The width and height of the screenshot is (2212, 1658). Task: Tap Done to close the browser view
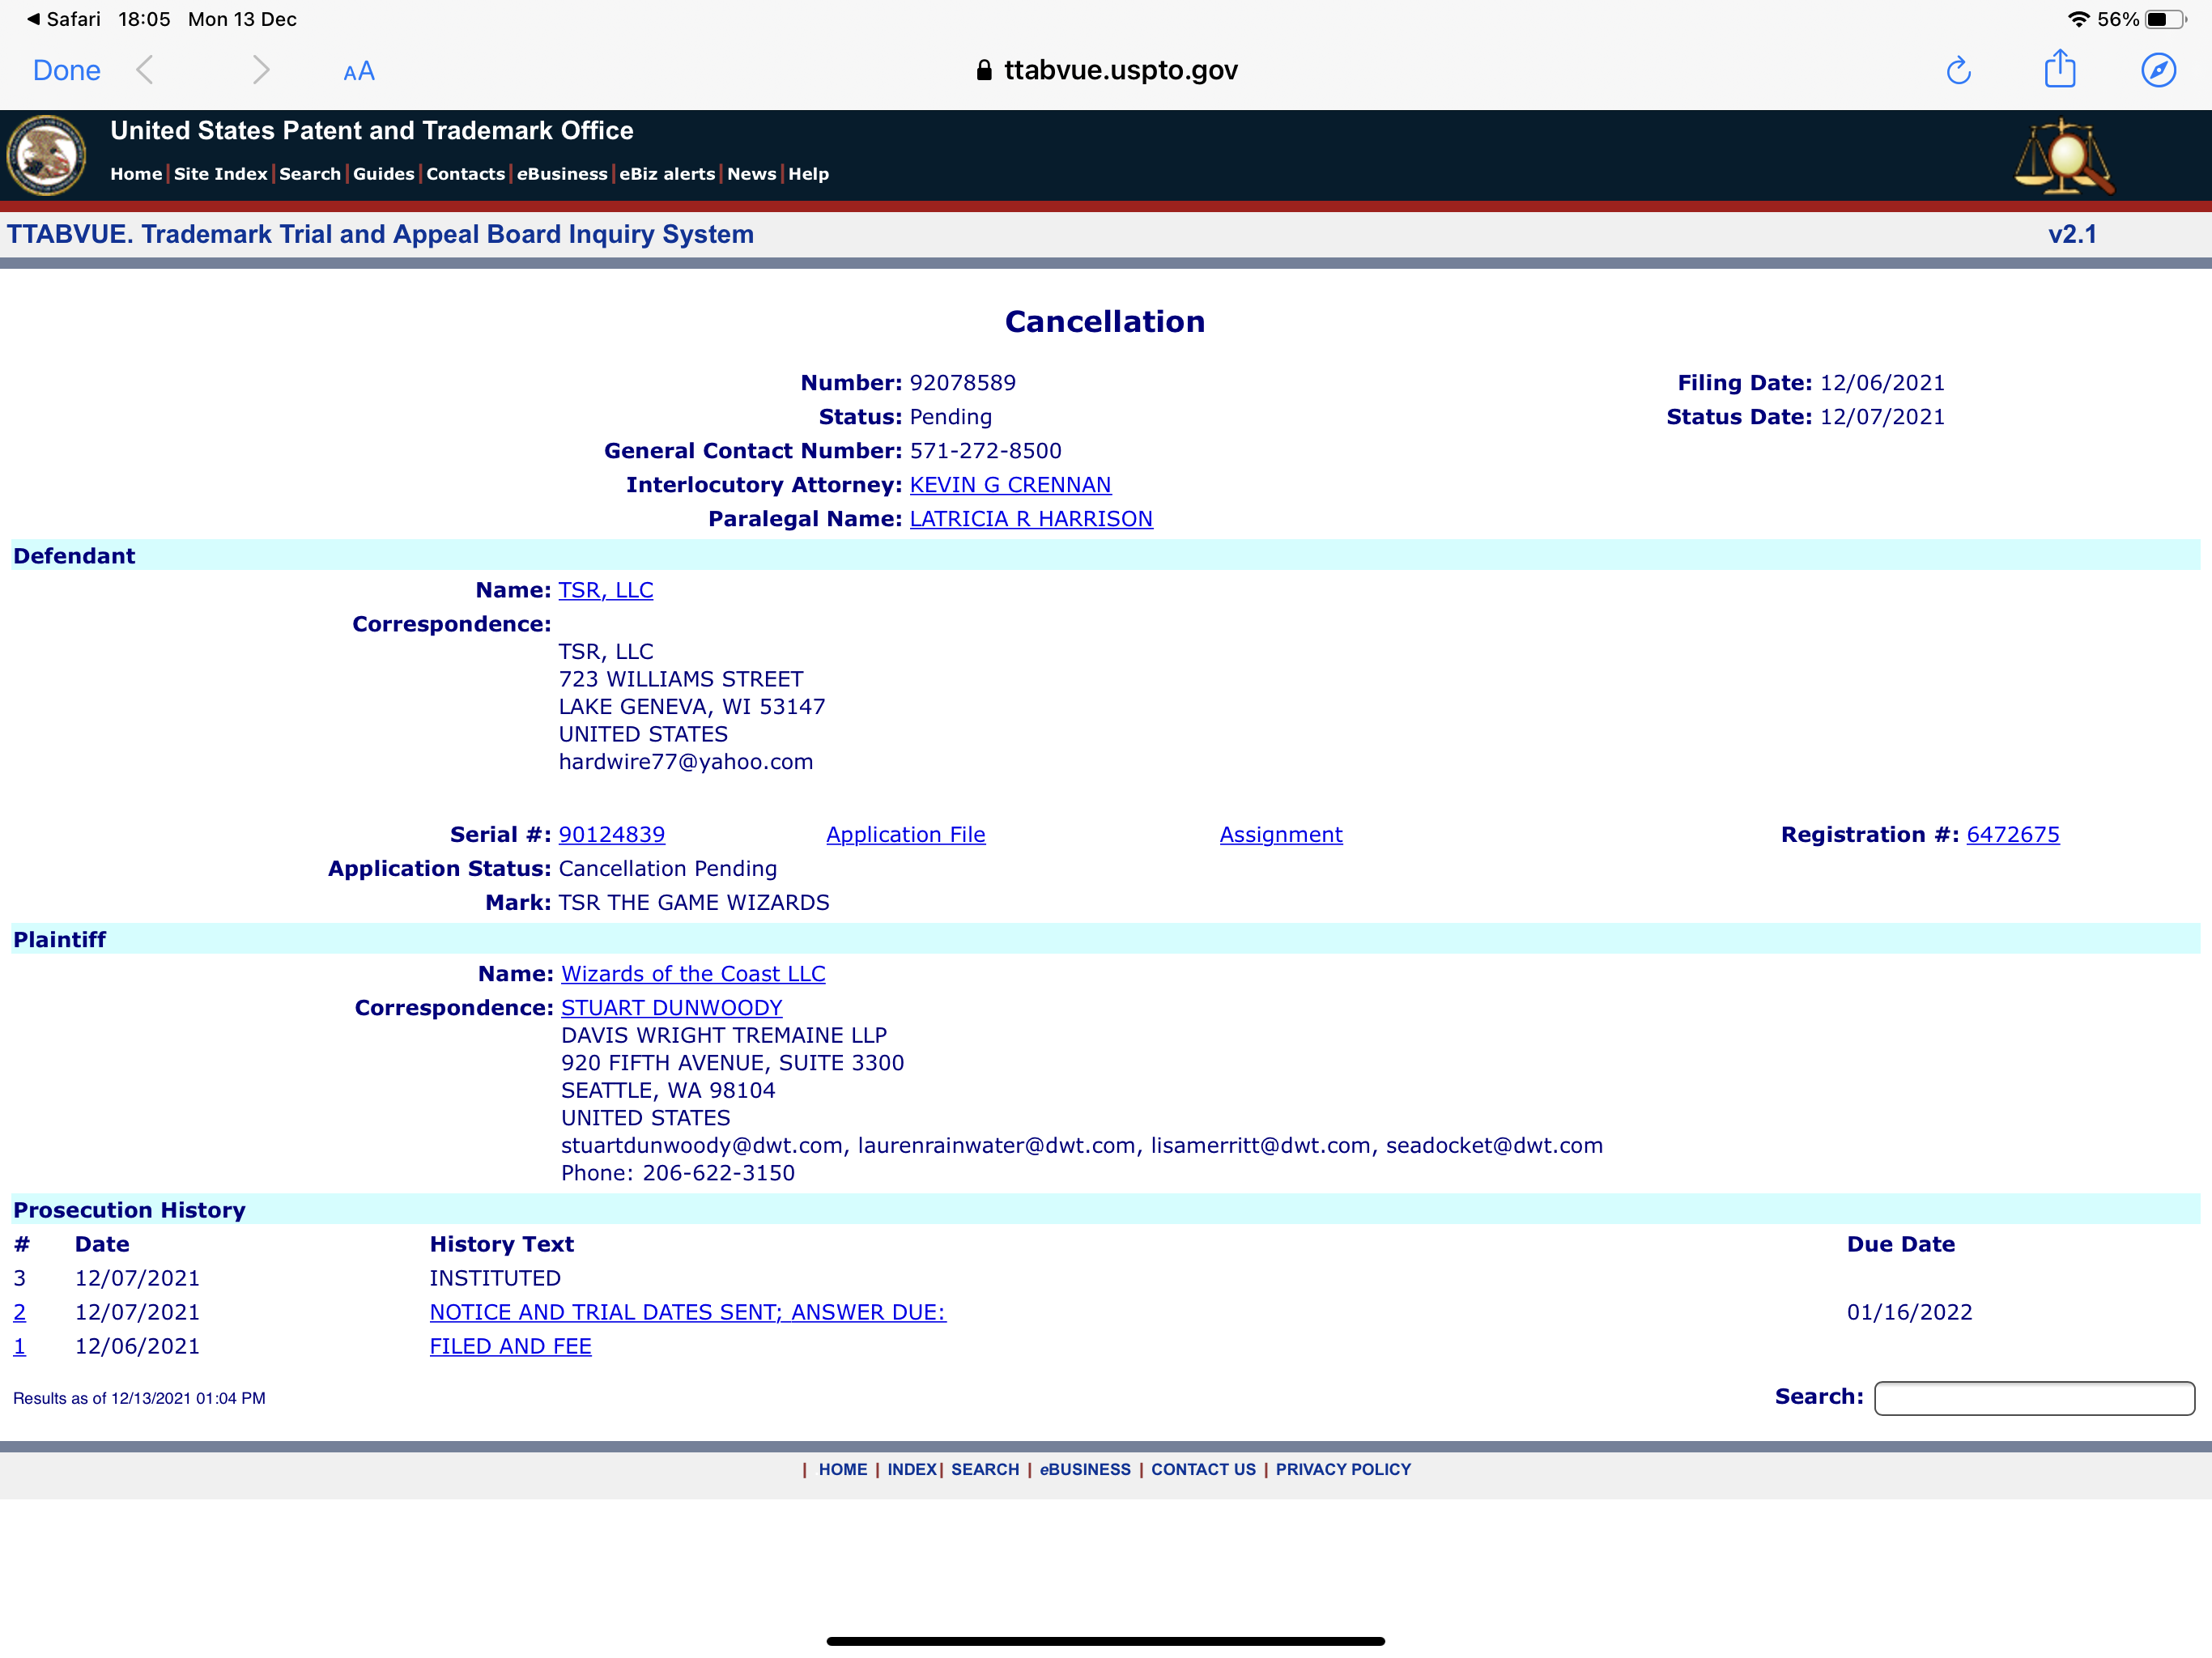point(66,70)
